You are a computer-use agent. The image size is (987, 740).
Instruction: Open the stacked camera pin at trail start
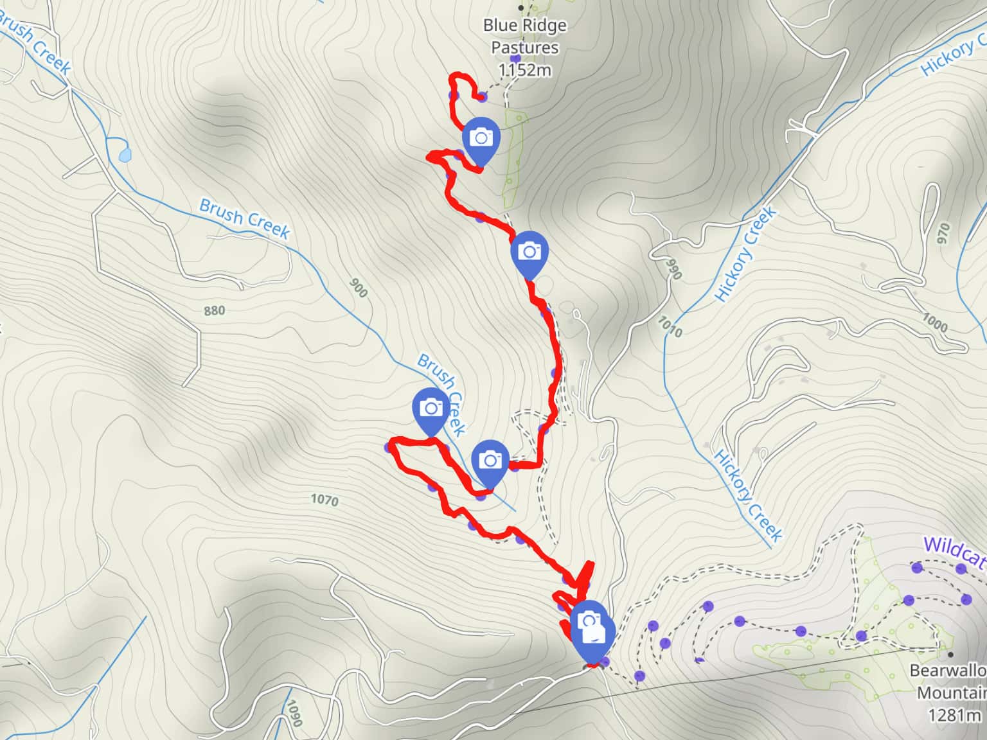(x=591, y=630)
